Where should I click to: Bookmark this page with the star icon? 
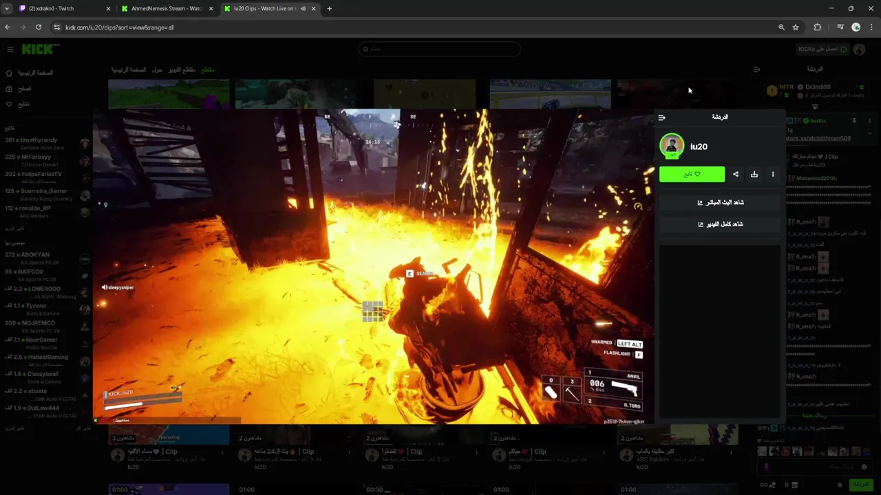click(796, 27)
